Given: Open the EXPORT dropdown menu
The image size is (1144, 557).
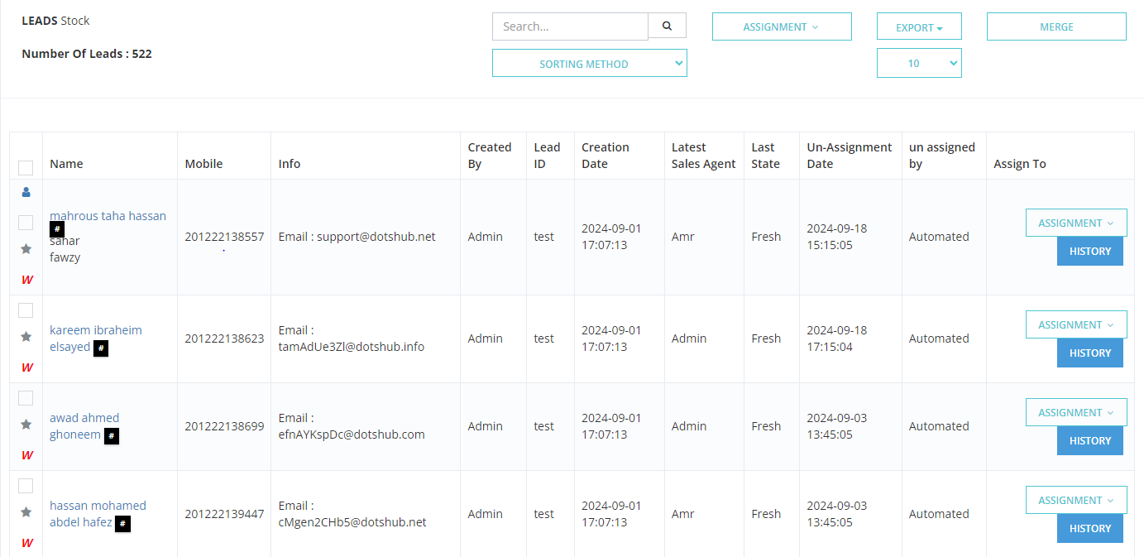Looking at the screenshot, I should [919, 27].
